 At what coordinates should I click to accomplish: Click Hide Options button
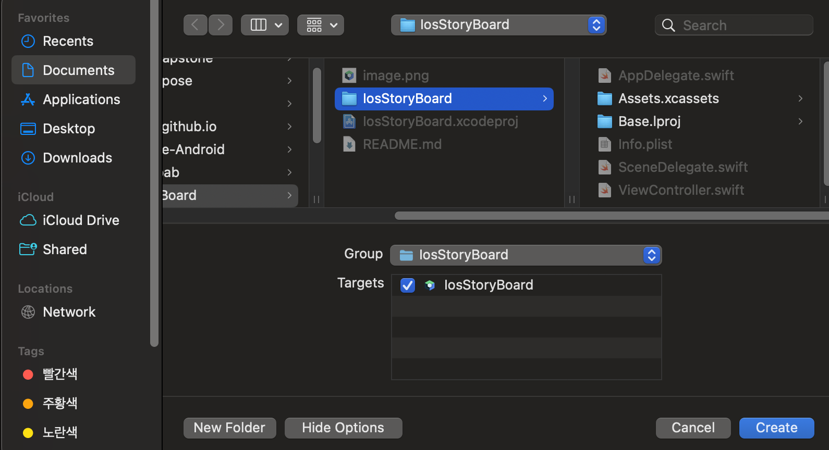(x=343, y=428)
